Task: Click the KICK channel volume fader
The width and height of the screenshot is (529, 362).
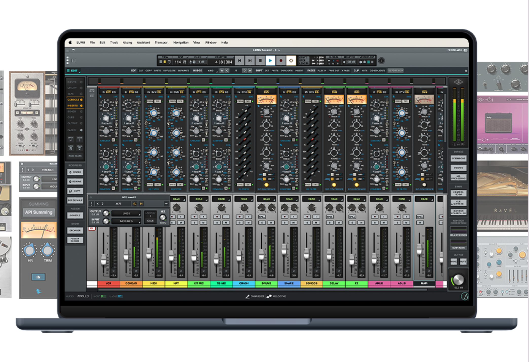Action: 149,253
